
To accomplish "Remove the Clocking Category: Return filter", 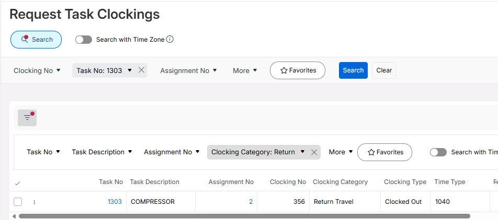I will (x=314, y=152).
